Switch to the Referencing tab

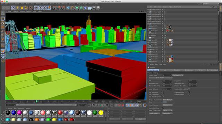pyautogui.click(x=189, y=70)
